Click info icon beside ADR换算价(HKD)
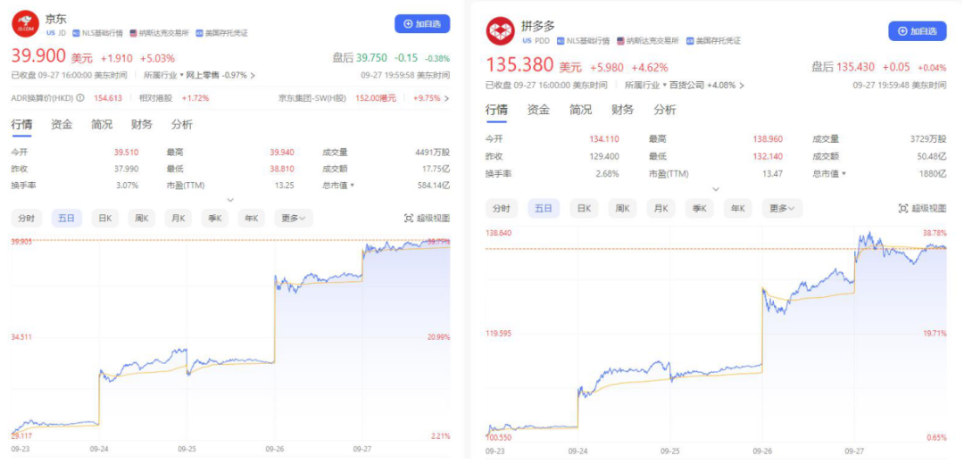This screenshot has height=472, width=964. coord(80,98)
